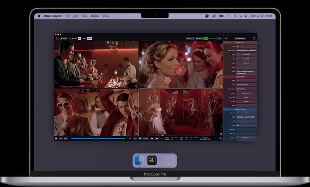Collapse the SHOT DATA section

(225, 42)
